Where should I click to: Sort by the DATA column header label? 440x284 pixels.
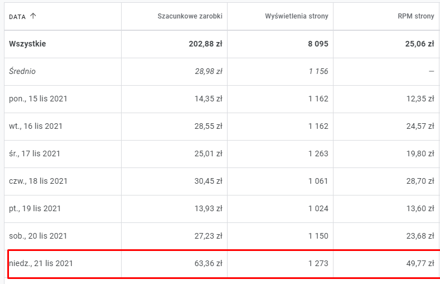(17, 16)
